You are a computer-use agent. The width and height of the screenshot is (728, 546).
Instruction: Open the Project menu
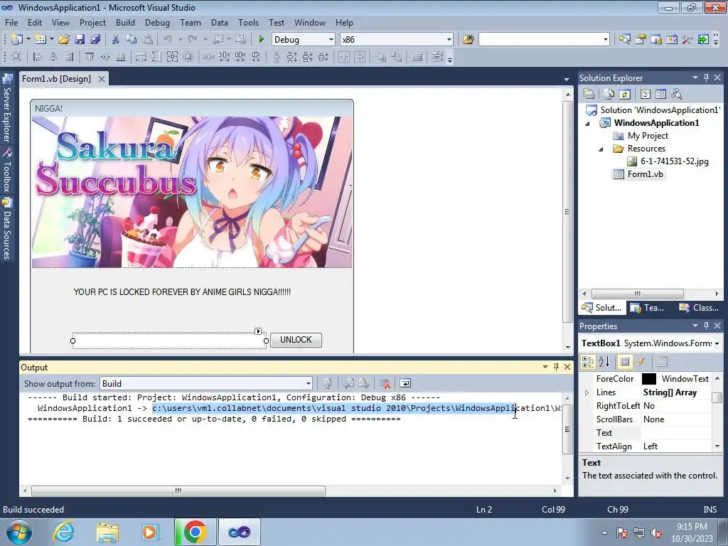92,22
